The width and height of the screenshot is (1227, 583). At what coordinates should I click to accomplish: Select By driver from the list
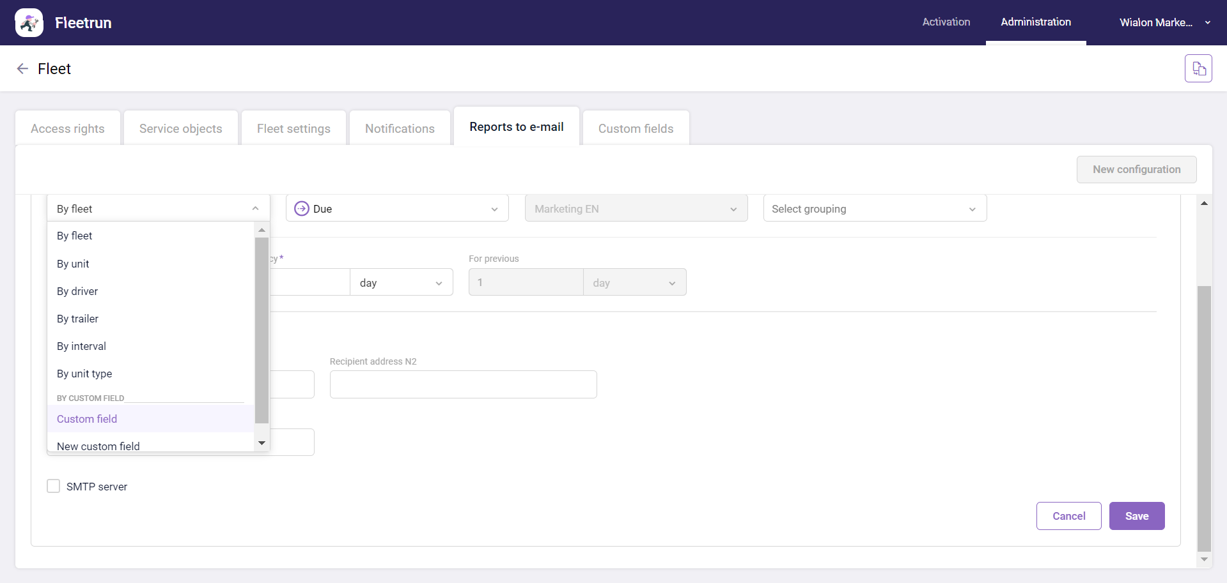77,291
